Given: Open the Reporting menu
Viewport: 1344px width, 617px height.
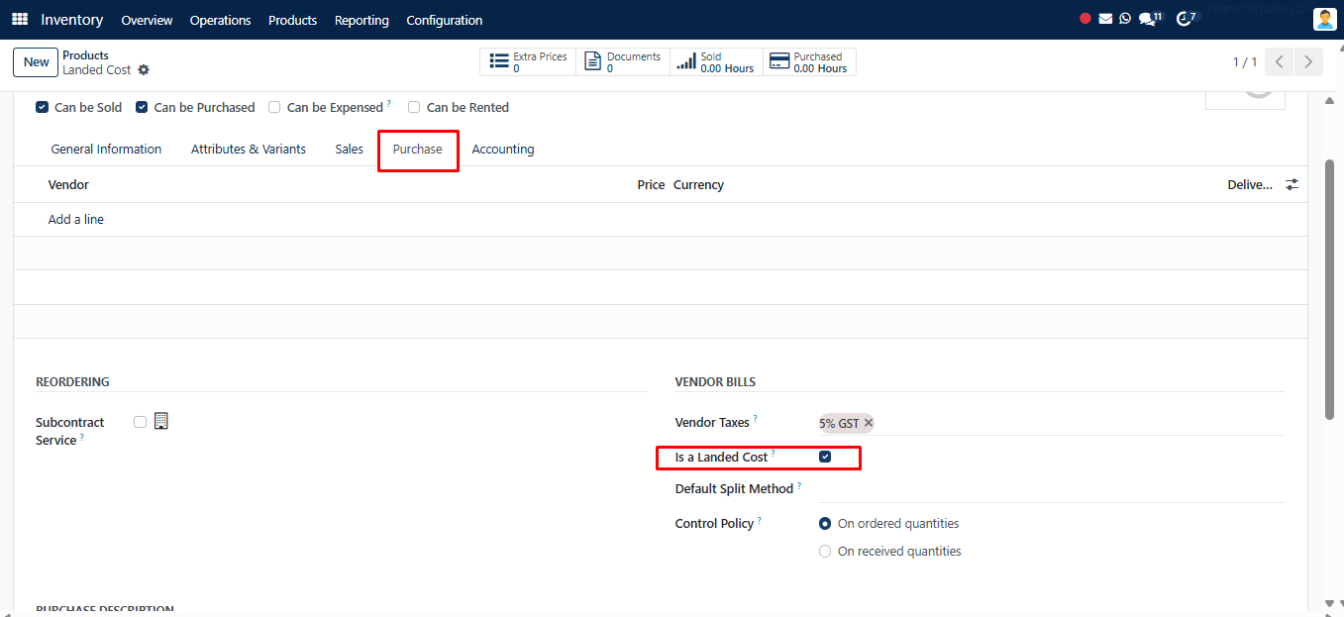Looking at the screenshot, I should [x=362, y=20].
